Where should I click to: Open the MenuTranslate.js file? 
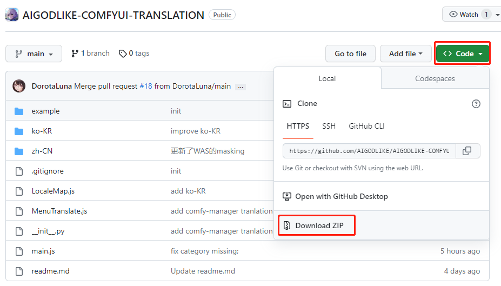coord(59,211)
